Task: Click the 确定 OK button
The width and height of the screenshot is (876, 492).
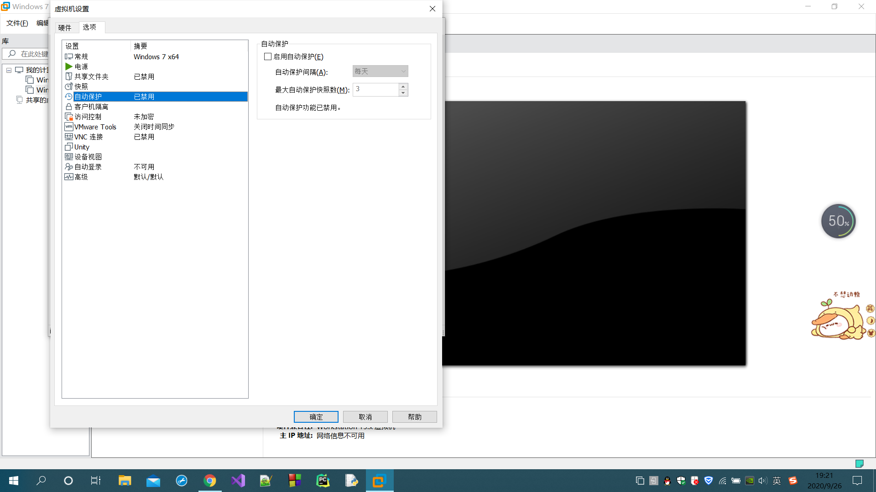Action: coord(316,417)
